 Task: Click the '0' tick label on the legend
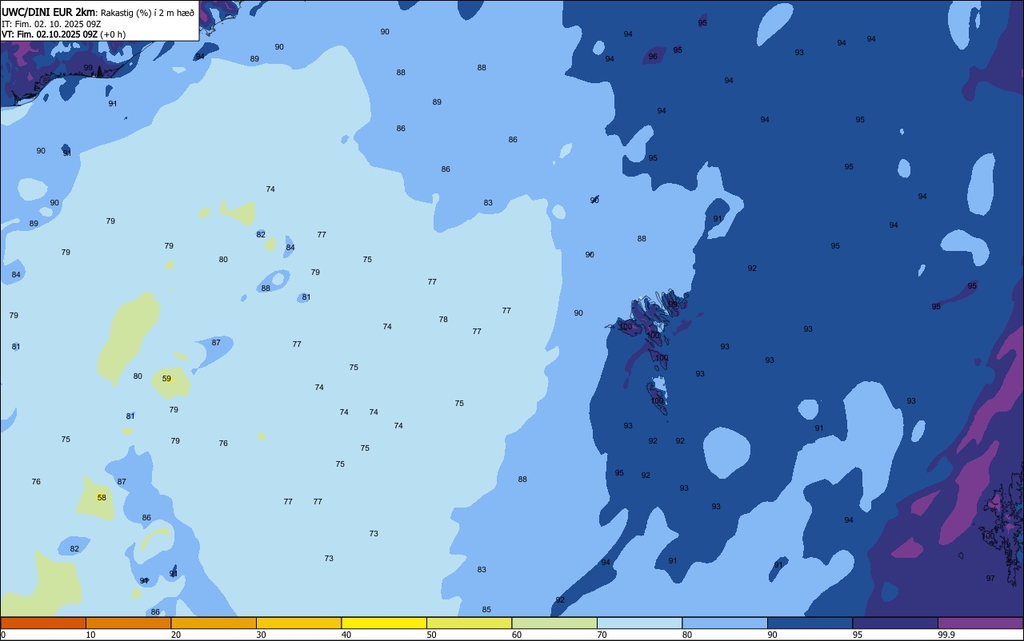click(3, 635)
